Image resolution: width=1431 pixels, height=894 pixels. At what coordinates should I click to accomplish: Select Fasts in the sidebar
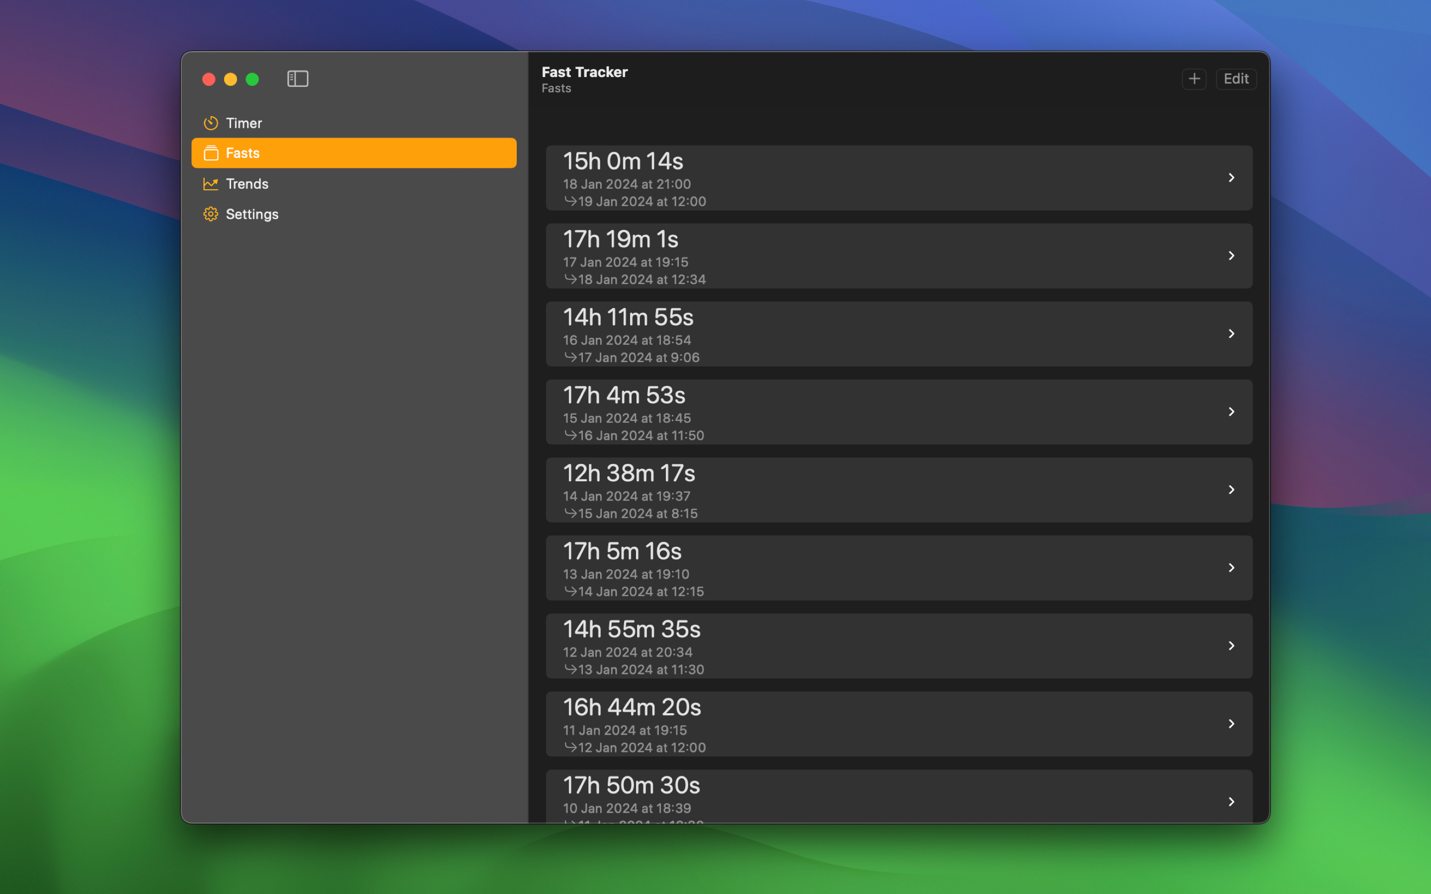coord(354,153)
